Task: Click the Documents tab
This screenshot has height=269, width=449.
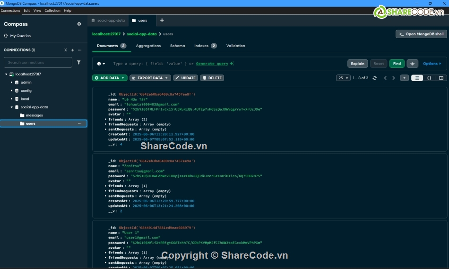Action: point(111,46)
